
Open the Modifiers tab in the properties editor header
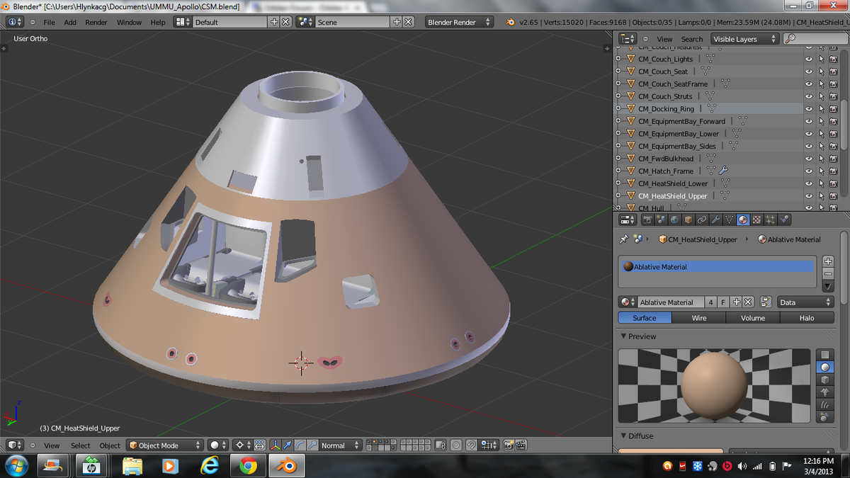(715, 220)
